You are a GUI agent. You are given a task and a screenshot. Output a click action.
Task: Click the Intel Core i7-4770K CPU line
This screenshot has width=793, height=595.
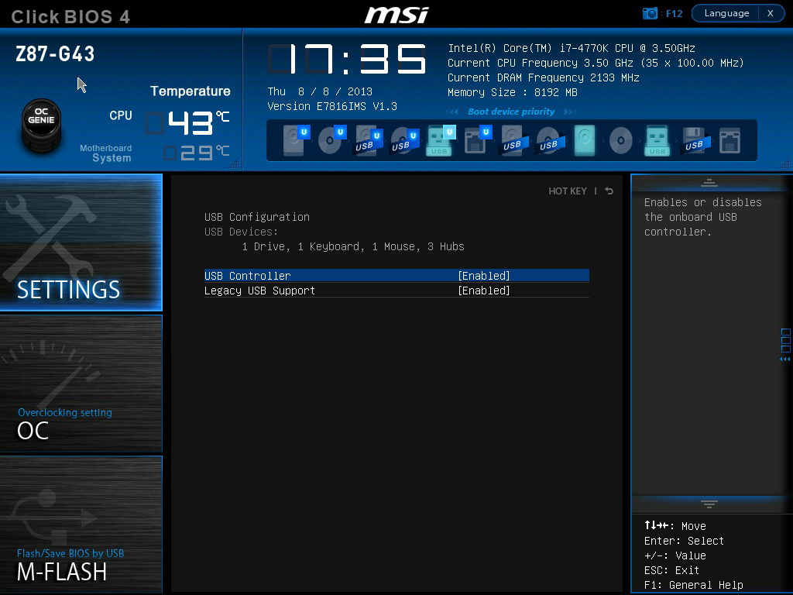pos(571,48)
